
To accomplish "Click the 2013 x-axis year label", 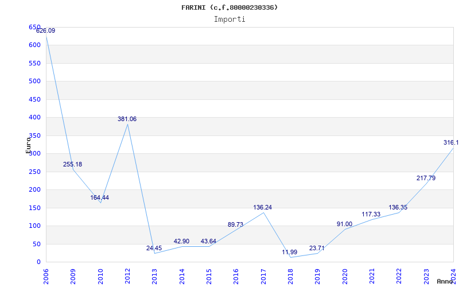I will (154, 277).
